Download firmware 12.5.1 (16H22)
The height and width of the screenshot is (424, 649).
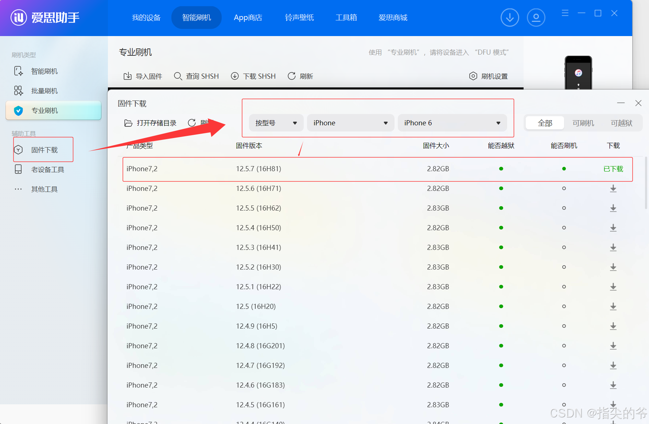613,287
